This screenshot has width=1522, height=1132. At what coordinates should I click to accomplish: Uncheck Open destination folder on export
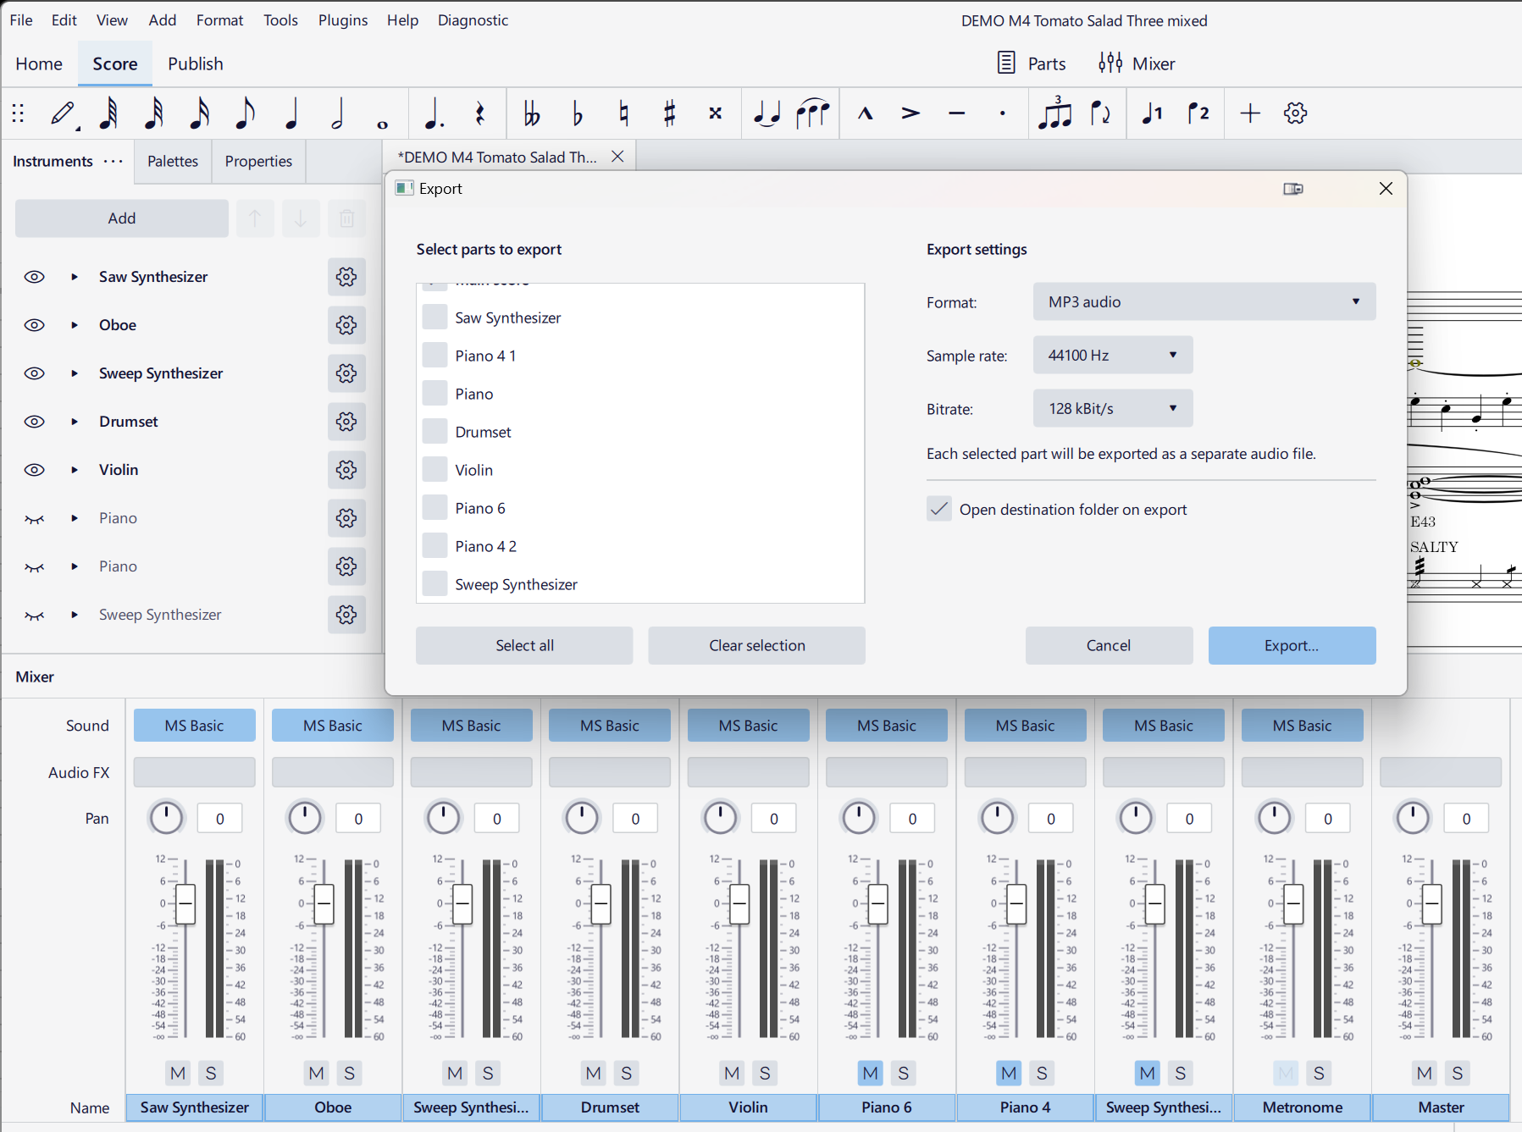coord(938,509)
